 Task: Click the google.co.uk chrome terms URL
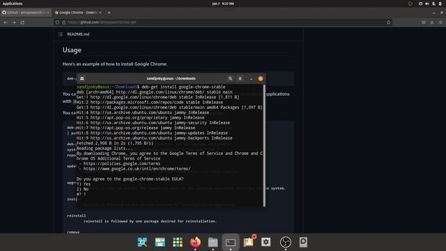click(x=137, y=169)
